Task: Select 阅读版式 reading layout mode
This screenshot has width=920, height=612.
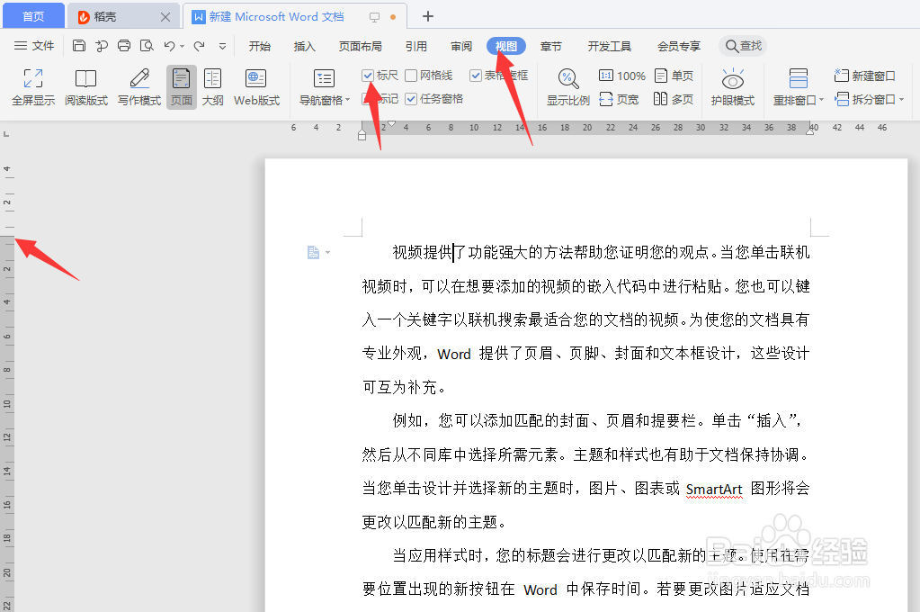Action: [x=85, y=86]
